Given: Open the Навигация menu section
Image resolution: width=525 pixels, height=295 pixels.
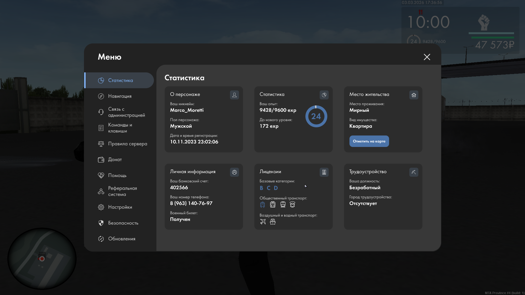Looking at the screenshot, I should click(120, 96).
